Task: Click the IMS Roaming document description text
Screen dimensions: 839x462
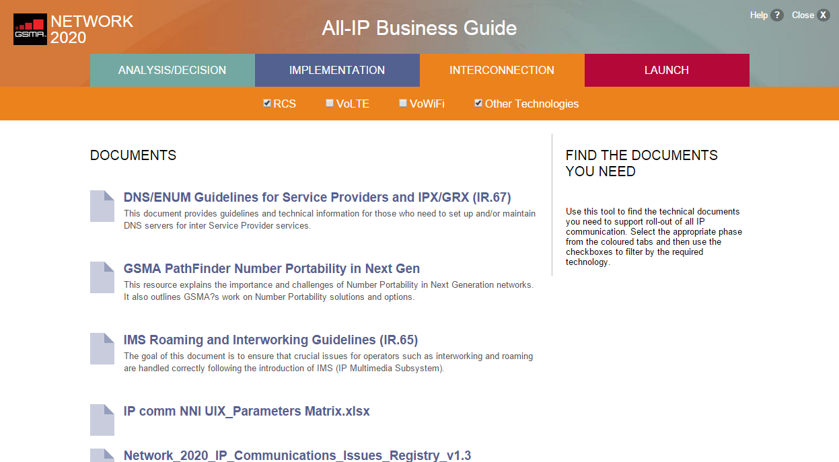Action: tap(328, 362)
